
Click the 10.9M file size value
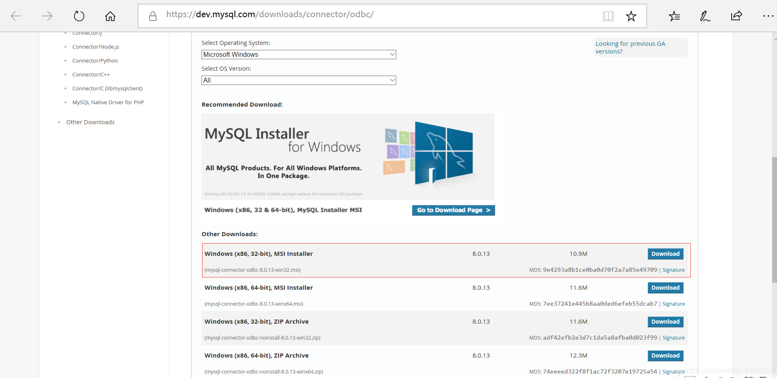tap(578, 254)
